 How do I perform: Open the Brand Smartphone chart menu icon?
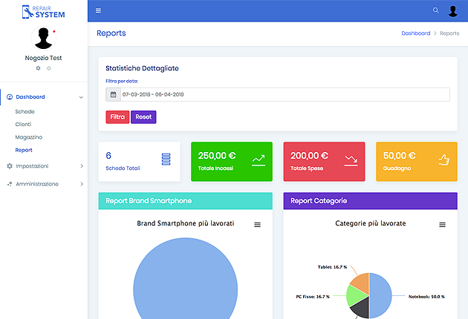point(258,225)
